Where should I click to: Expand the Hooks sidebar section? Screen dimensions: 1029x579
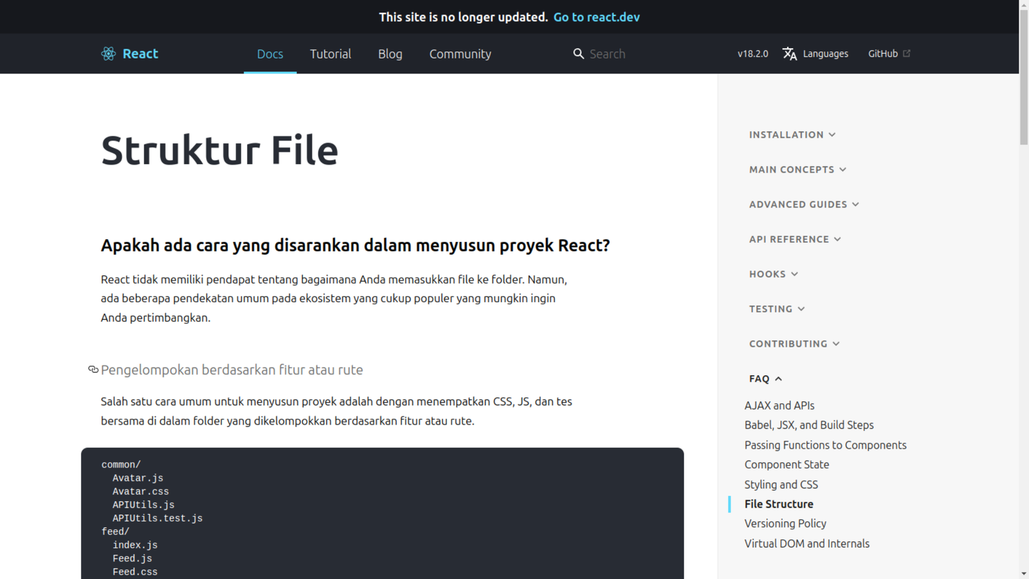[x=773, y=274]
